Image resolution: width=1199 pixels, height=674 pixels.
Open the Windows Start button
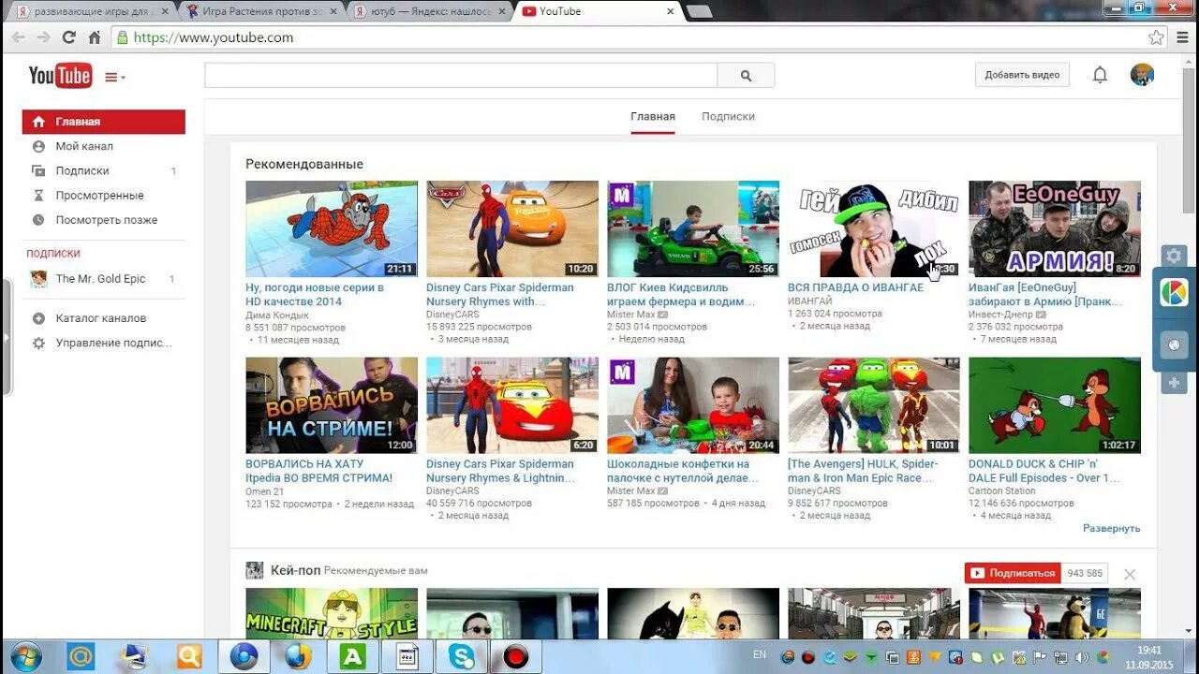click(25, 656)
